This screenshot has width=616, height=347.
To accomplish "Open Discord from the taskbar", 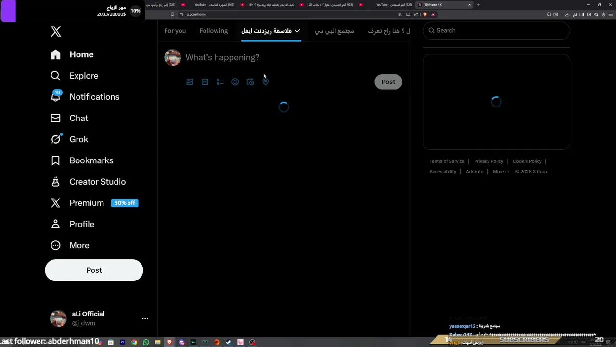I will 181,342.
